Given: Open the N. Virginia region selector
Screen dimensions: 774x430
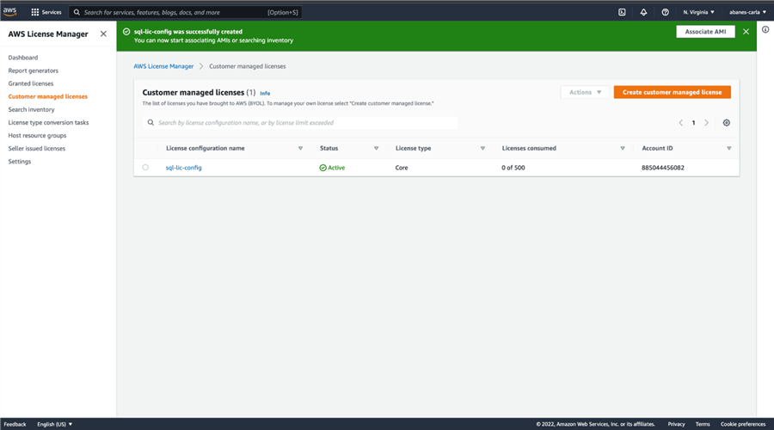Looking at the screenshot, I should [698, 12].
